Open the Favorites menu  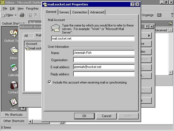(x=32, y=8)
